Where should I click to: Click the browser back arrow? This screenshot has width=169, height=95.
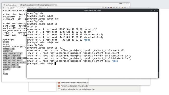click(x=3, y=8)
